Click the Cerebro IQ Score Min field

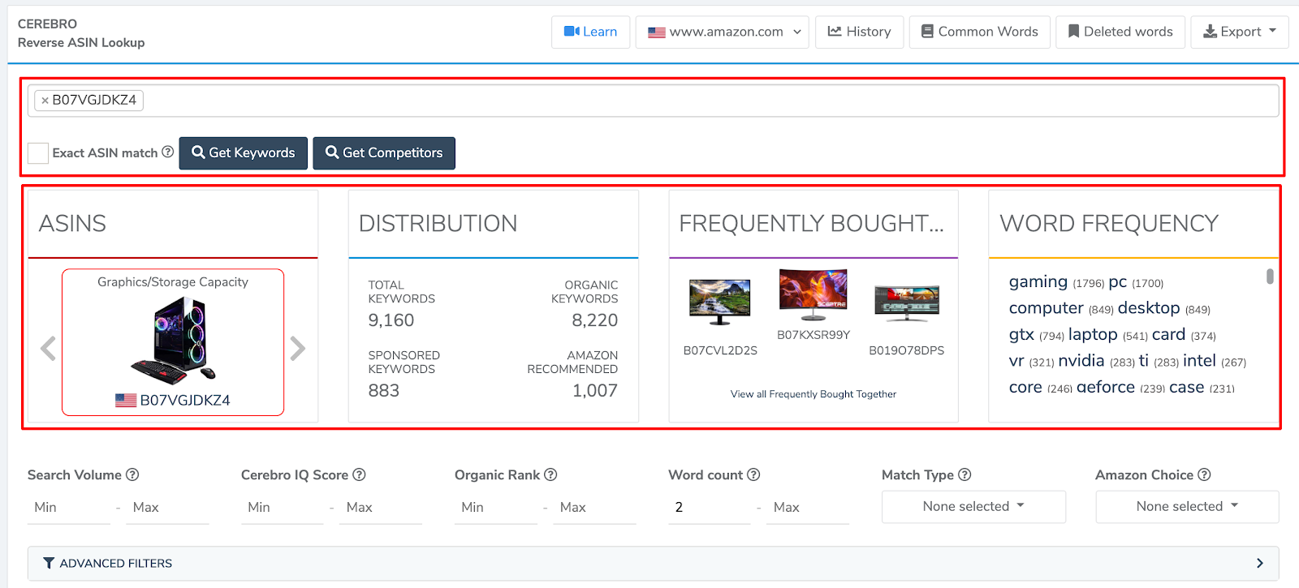[283, 508]
